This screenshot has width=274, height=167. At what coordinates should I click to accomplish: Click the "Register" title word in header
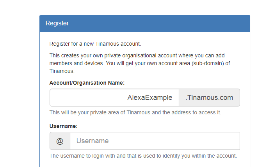pyautogui.click(x=57, y=23)
